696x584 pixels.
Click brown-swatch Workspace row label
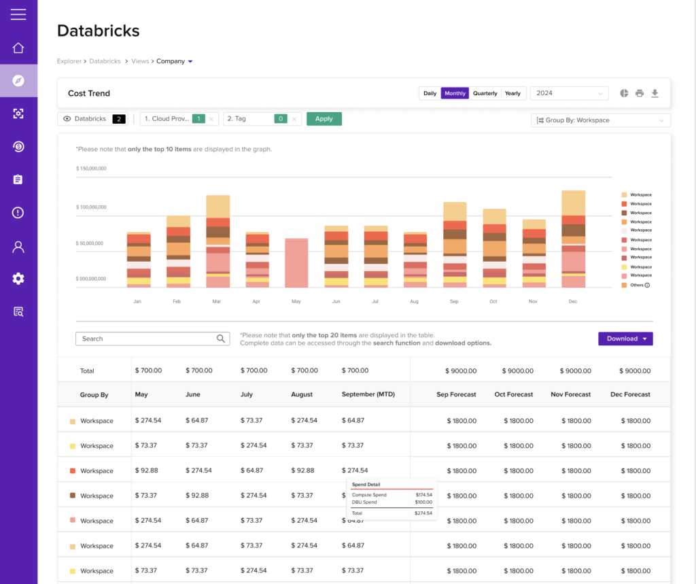coord(97,496)
